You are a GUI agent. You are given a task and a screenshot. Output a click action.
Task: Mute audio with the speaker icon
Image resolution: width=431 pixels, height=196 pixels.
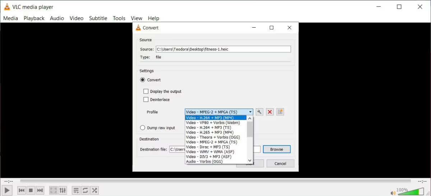393,192
